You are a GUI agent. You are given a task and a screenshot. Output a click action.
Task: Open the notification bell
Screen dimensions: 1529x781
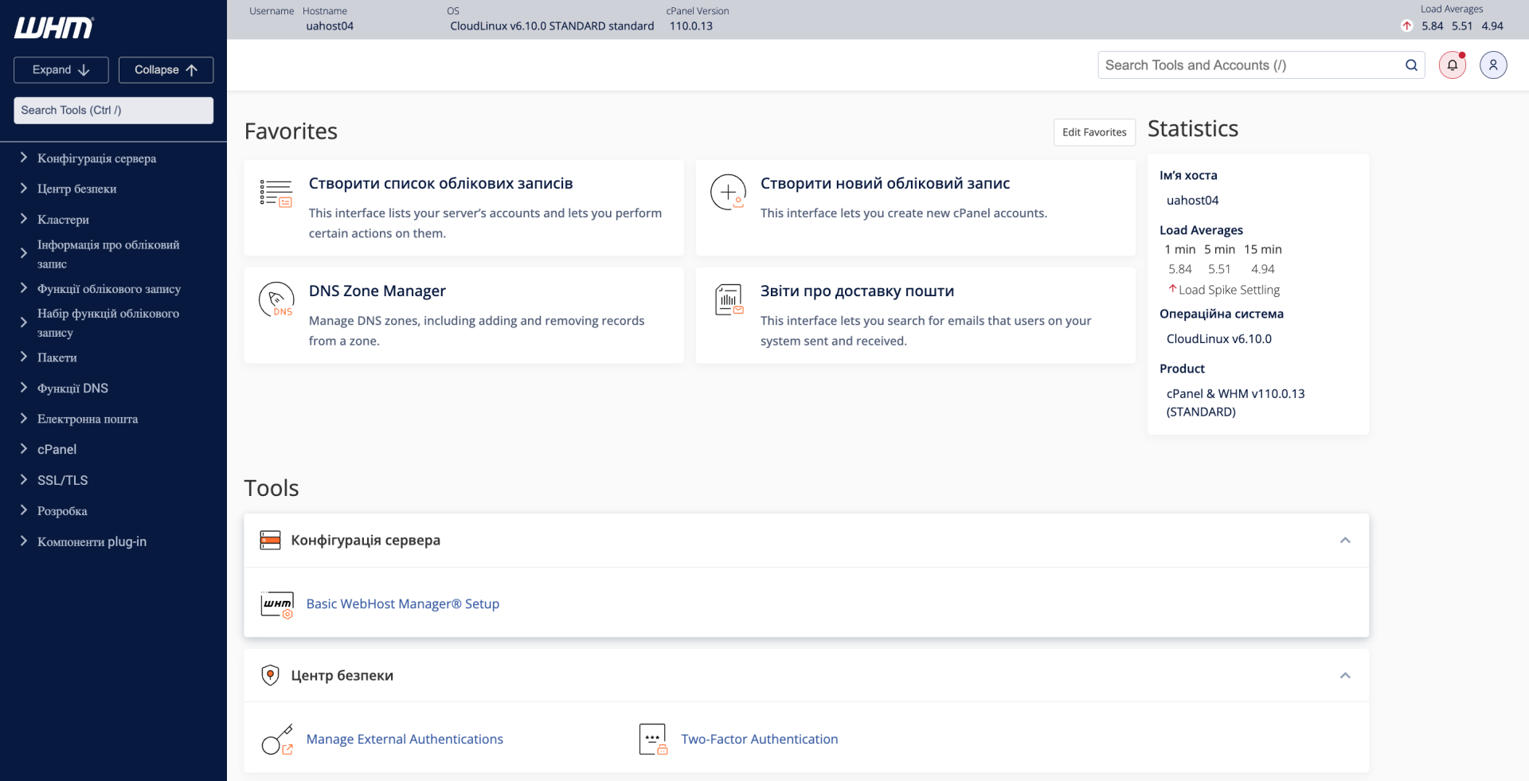(x=1452, y=65)
